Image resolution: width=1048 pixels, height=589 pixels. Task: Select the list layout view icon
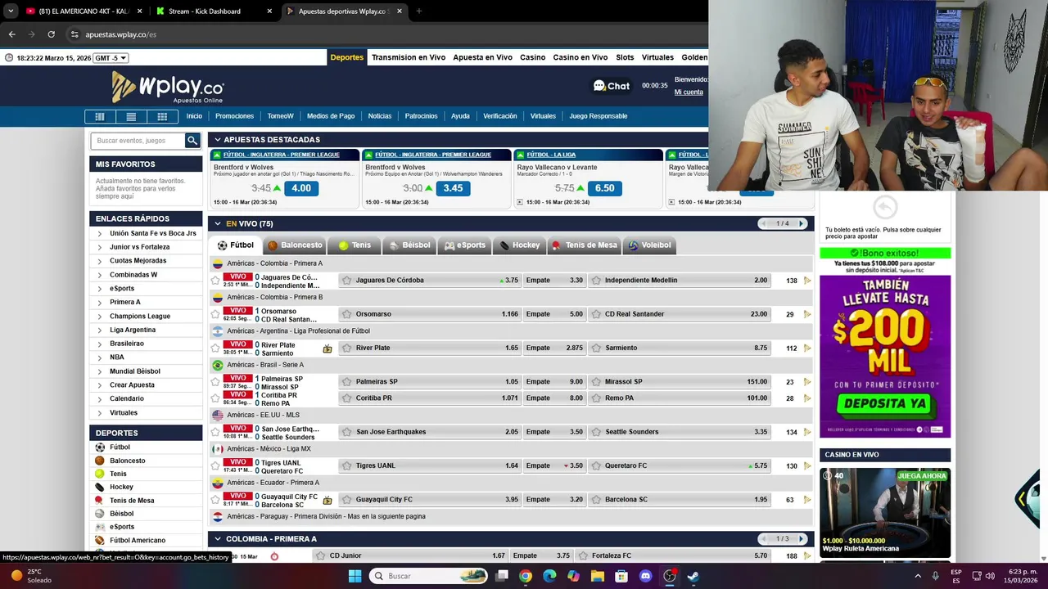point(131,116)
